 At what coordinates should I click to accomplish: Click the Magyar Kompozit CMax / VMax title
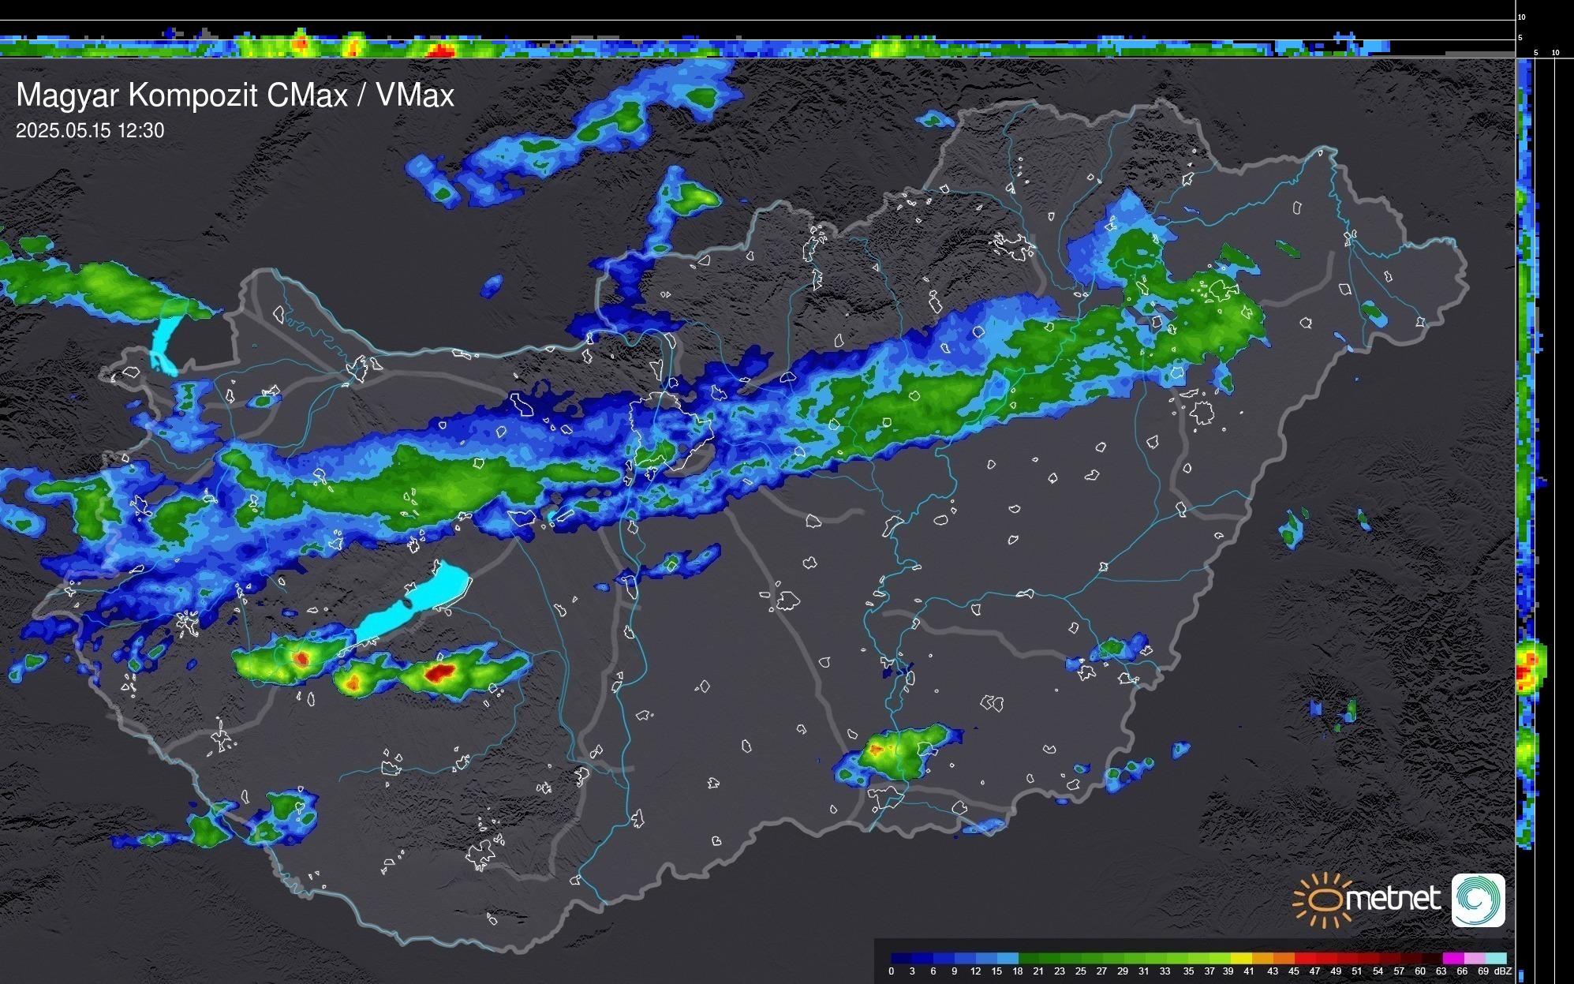click(235, 95)
